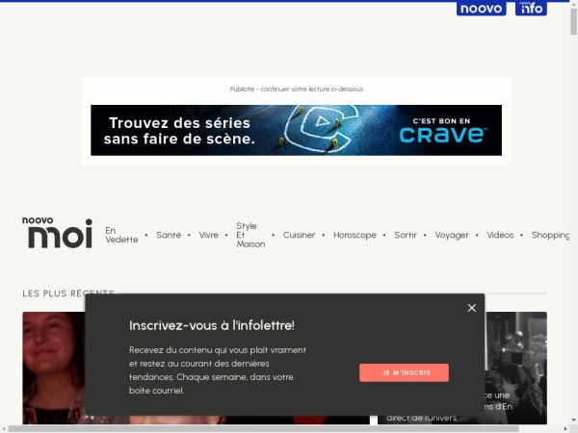578x433 pixels.
Task: Click the Je m'inscris button
Action: [x=404, y=372]
